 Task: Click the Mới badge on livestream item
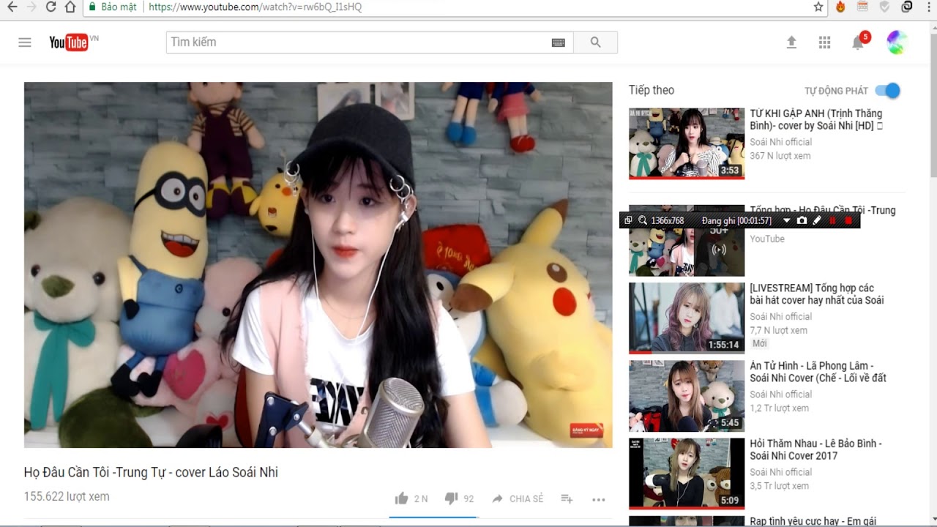tap(759, 343)
